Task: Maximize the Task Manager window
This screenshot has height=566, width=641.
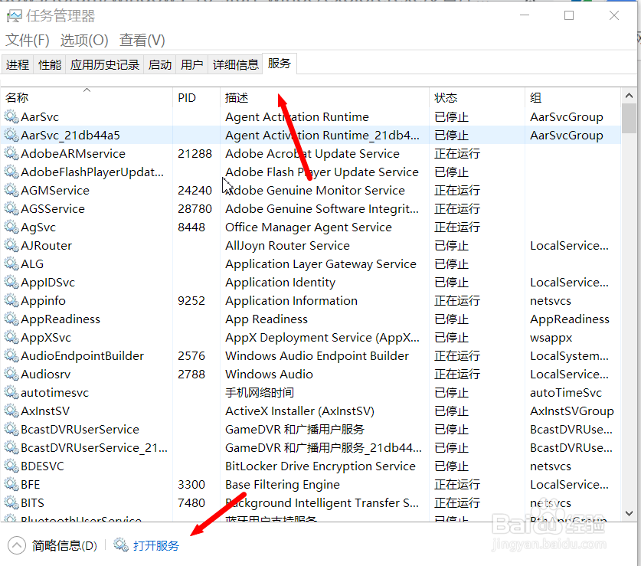Action: [569, 15]
